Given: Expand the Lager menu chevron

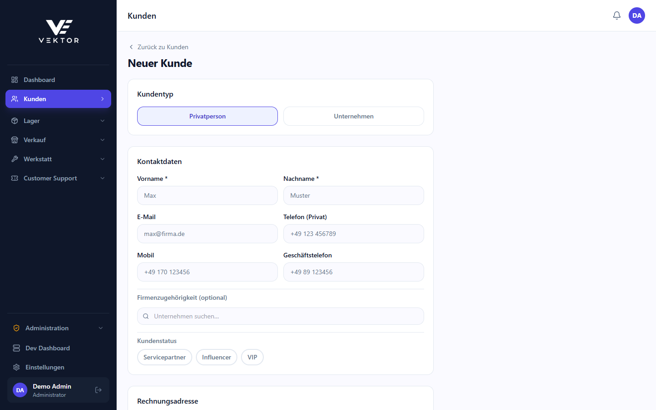Looking at the screenshot, I should click(102, 121).
